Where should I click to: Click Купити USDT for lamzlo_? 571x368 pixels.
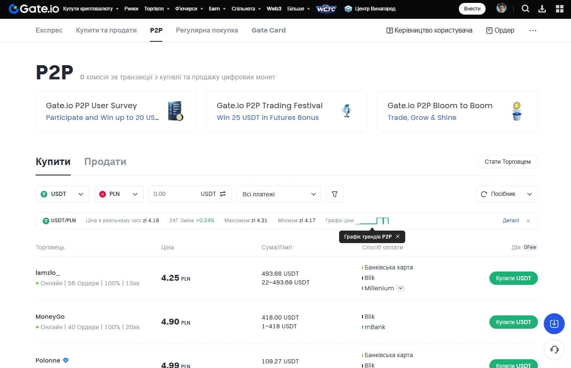click(x=514, y=278)
